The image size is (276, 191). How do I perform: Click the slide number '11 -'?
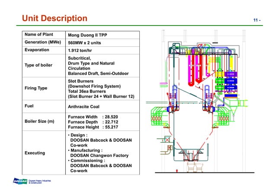(257, 20)
